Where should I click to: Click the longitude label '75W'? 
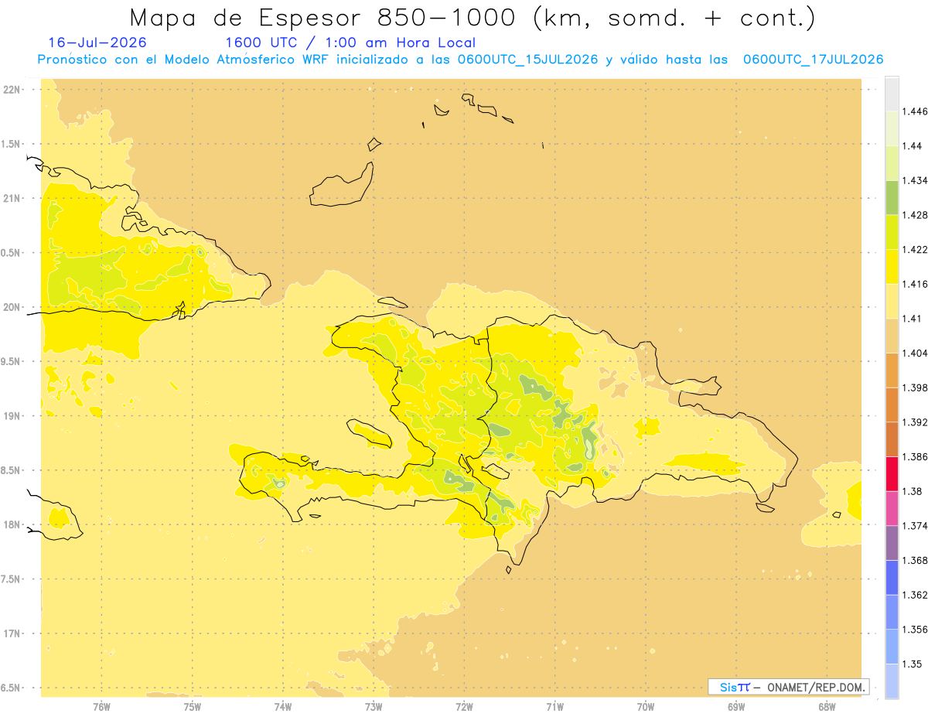tap(193, 706)
